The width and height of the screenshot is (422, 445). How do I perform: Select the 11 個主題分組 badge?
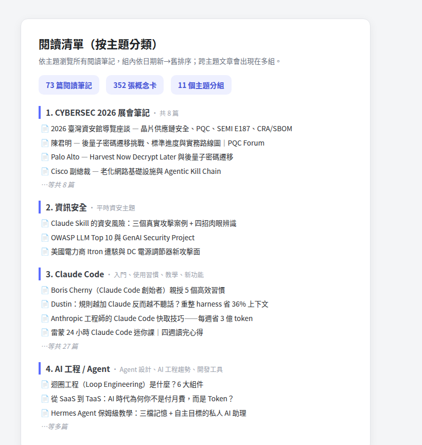[201, 85]
